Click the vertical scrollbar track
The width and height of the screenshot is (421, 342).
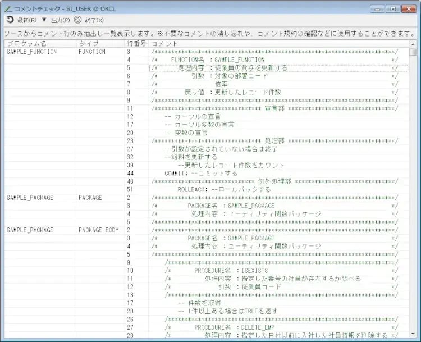413,197
